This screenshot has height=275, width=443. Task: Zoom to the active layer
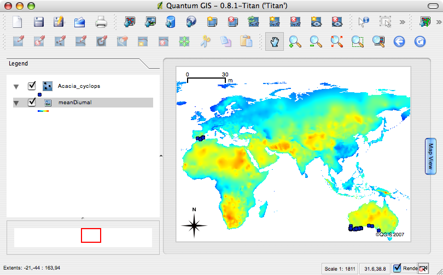378,41
